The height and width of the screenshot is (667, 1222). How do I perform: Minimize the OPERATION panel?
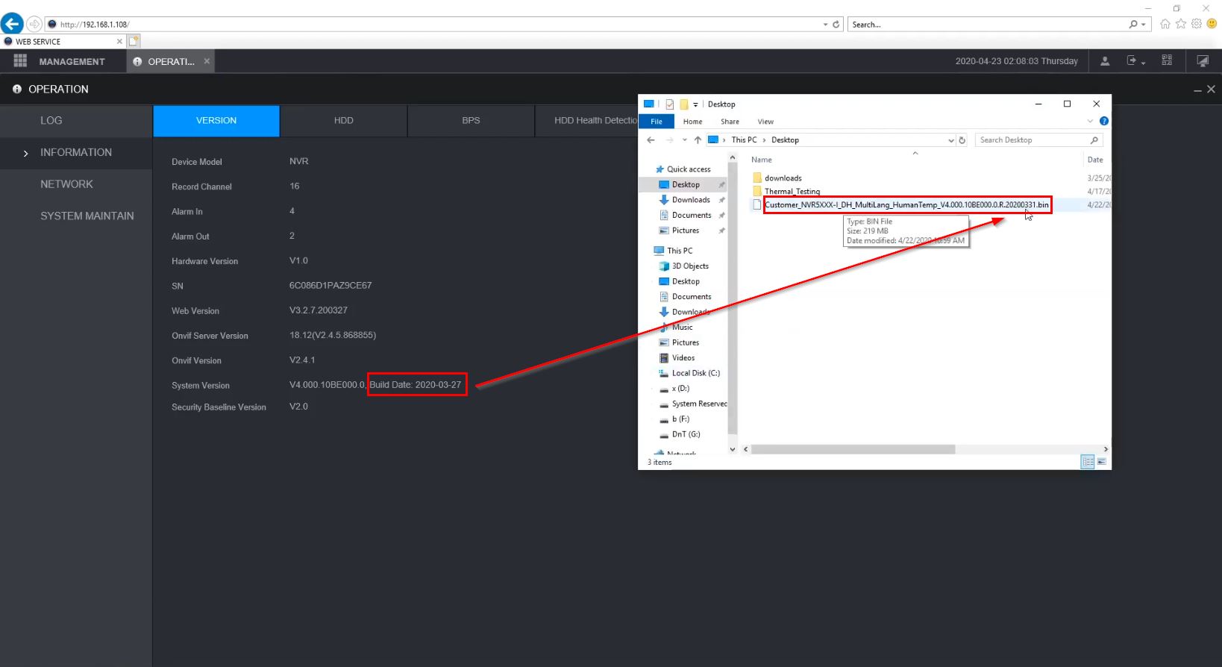tap(1197, 90)
